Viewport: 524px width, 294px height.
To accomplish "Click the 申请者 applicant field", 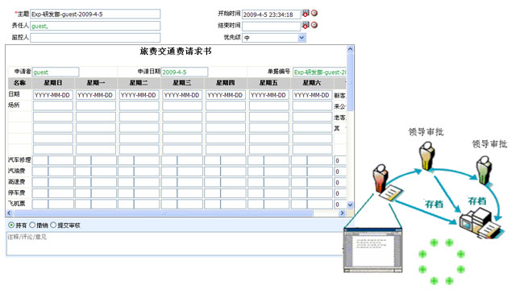I will pyautogui.click(x=56, y=72).
